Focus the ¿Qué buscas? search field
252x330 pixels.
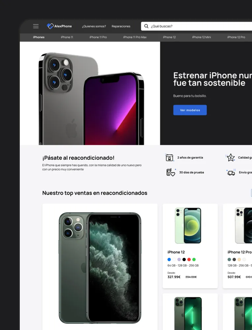[x=198, y=26]
